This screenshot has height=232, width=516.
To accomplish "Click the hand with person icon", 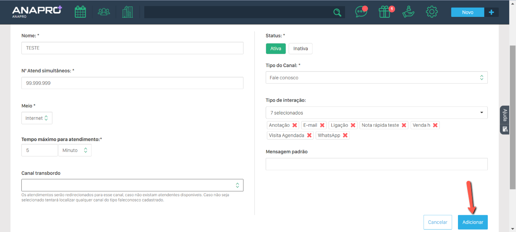I will click(x=408, y=12).
